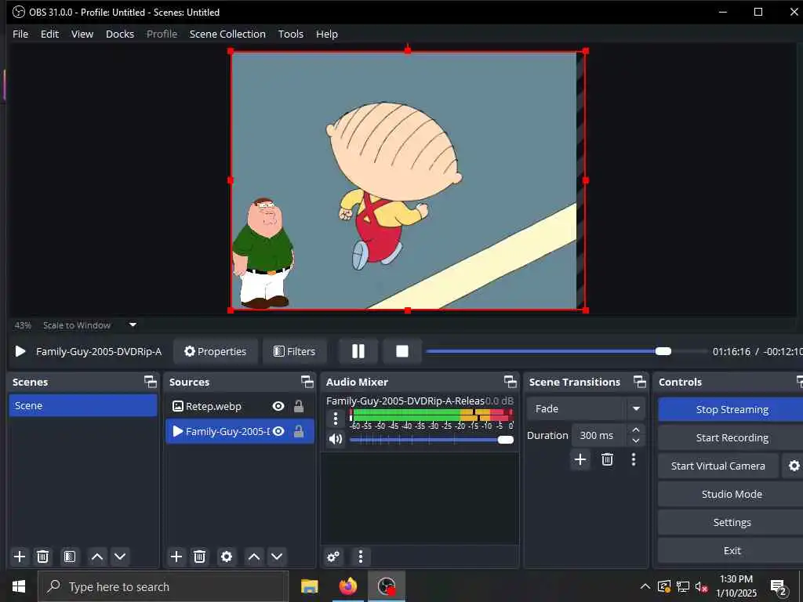Add a new source

(176, 557)
